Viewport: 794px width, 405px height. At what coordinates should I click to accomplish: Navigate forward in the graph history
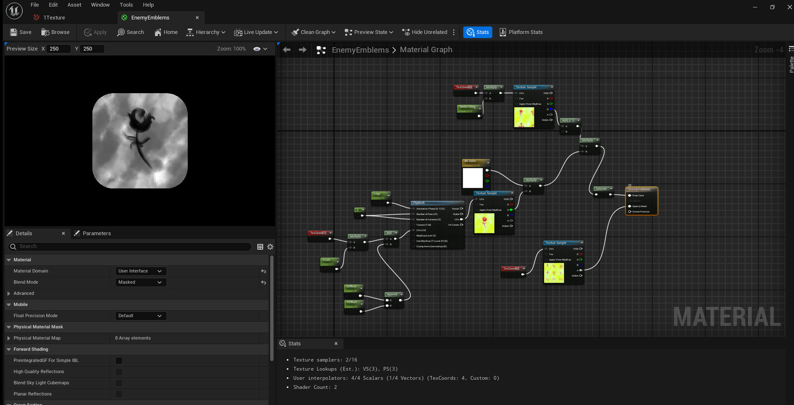tap(302, 50)
